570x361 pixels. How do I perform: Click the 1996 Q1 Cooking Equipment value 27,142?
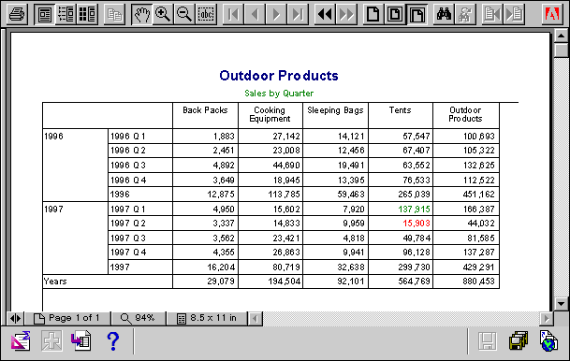pyautogui.click(x=286, y=137)
